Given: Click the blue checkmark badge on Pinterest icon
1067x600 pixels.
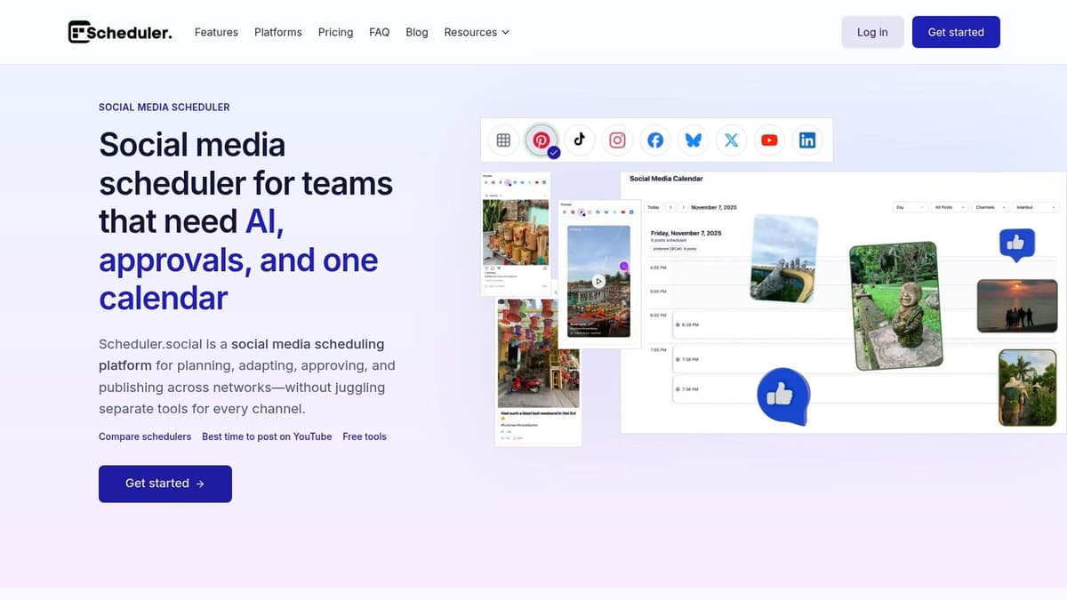Looking at the screenshot, I should coord(554,153).
